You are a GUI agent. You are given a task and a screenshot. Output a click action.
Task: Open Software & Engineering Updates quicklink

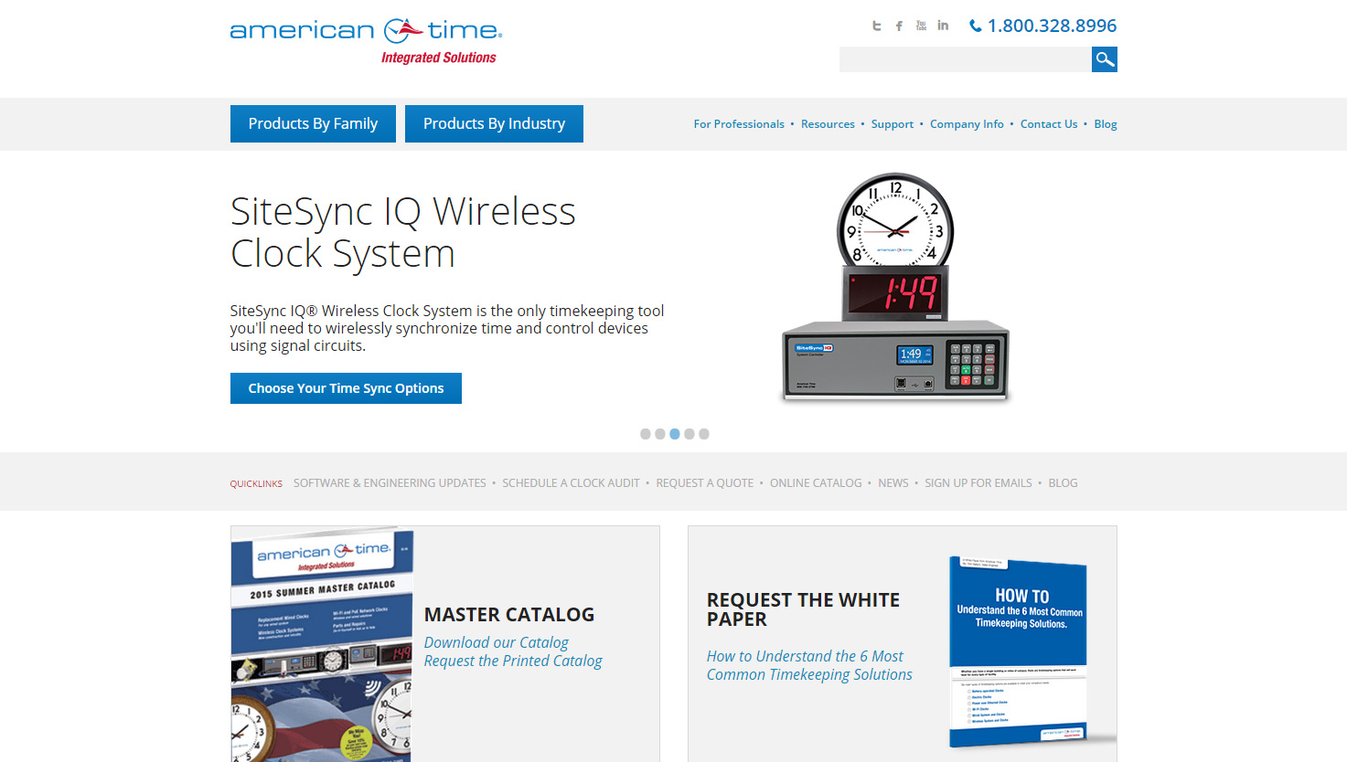[x=390, y=483]
